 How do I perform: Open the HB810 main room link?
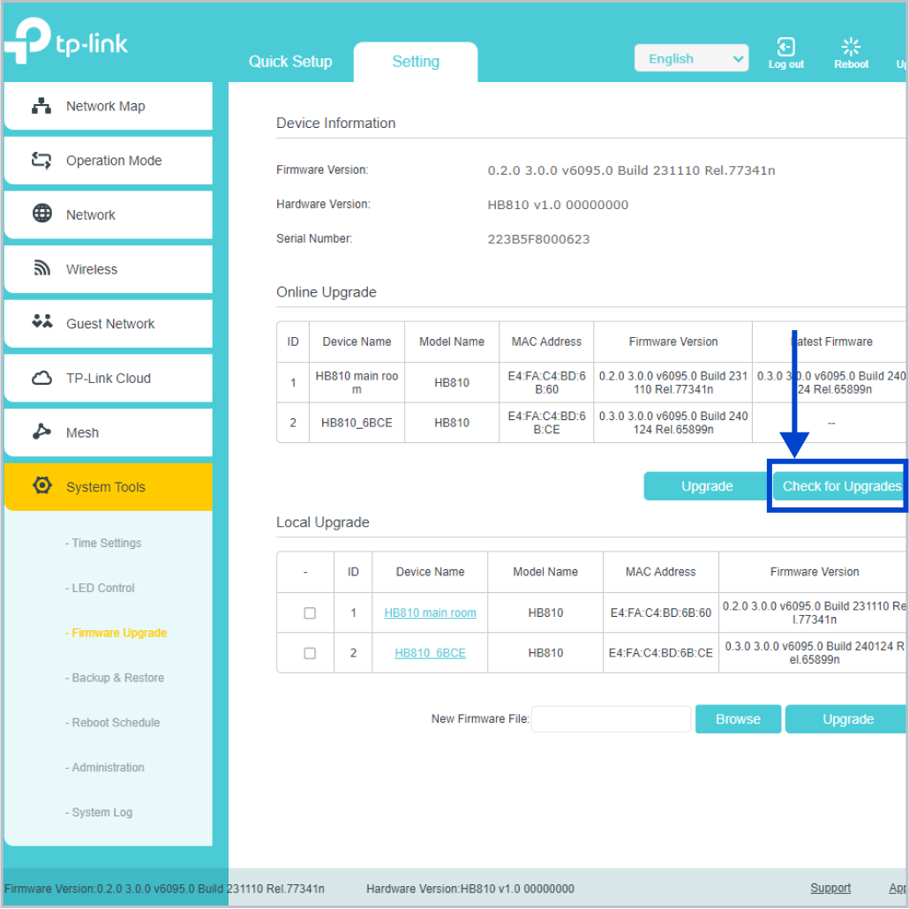click(x=430, y=612)
